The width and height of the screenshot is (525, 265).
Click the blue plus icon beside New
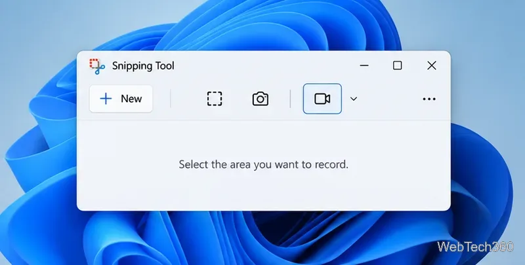click(106, 99)
